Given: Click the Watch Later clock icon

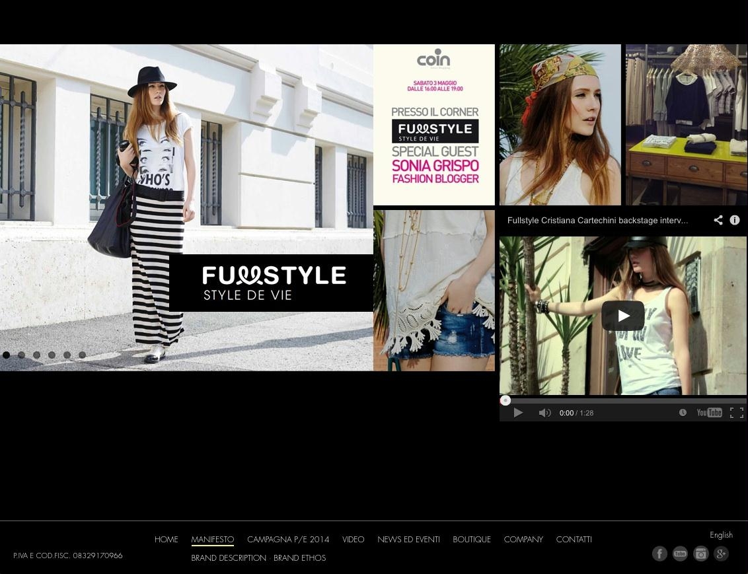Looking at the screenshot, I should click(x=683, y=413).
